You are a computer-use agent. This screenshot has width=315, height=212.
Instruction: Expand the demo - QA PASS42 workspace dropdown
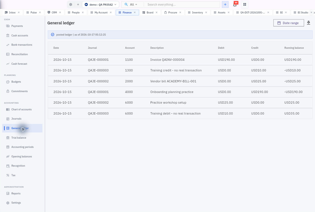pos(100,4)
